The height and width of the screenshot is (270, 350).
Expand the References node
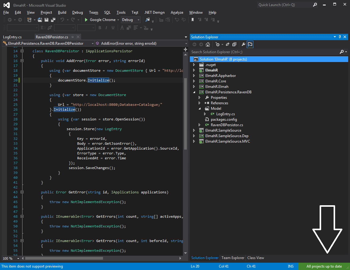200,103
